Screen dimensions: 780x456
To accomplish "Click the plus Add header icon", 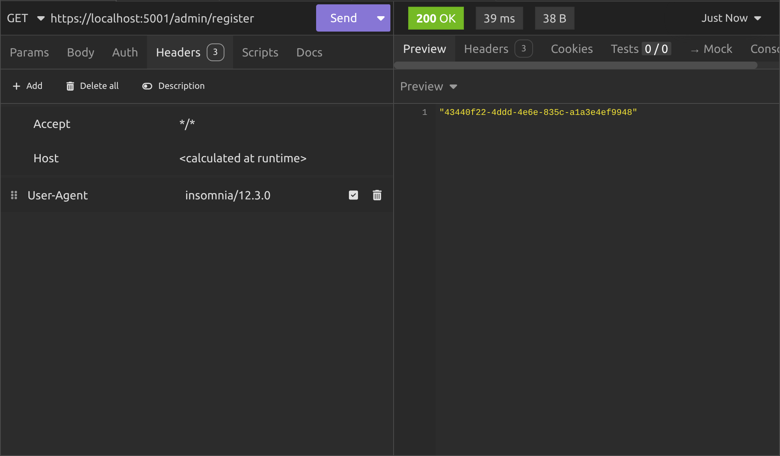I will 16,86.
